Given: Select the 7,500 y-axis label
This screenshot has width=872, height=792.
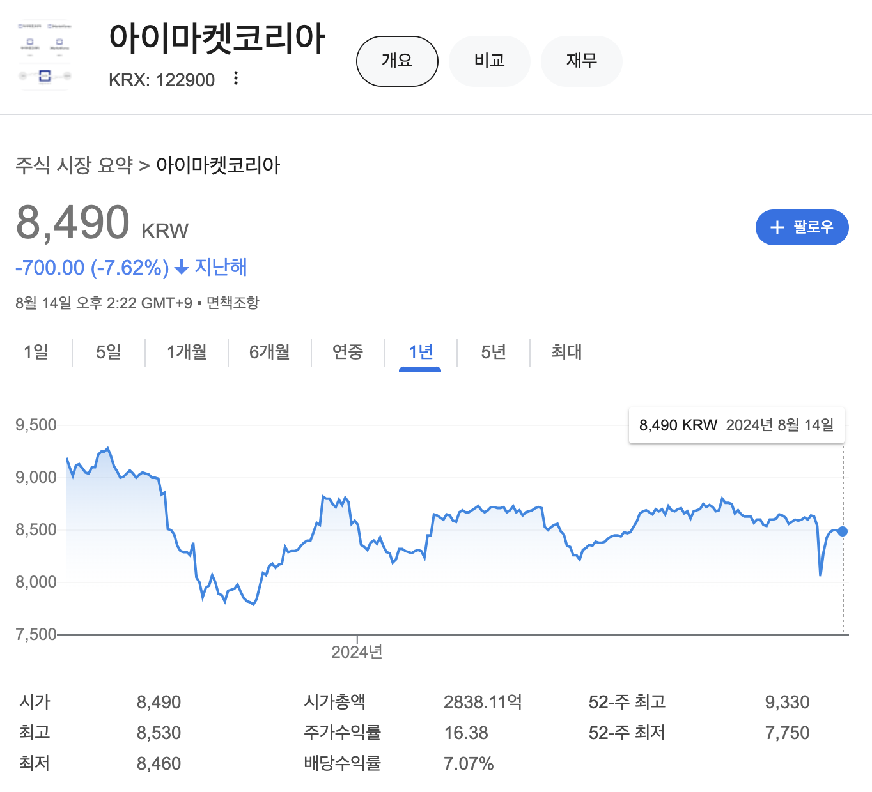Looking at the screenshot, I should pos(36,634).
